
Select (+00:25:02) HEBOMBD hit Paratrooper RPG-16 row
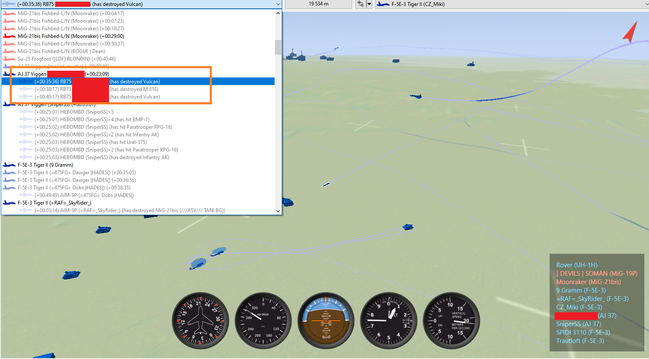(138, 127)
